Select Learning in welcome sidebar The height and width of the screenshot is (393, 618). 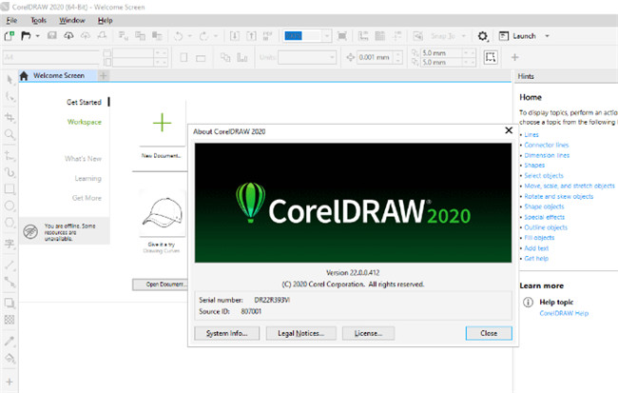(x=87, y=178)
